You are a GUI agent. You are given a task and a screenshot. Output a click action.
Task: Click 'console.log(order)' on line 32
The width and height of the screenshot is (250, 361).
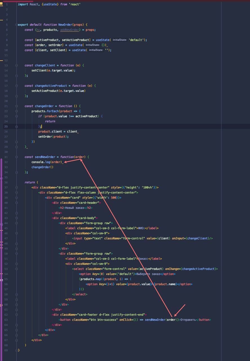pyautogui.click(x=47, y=162)
